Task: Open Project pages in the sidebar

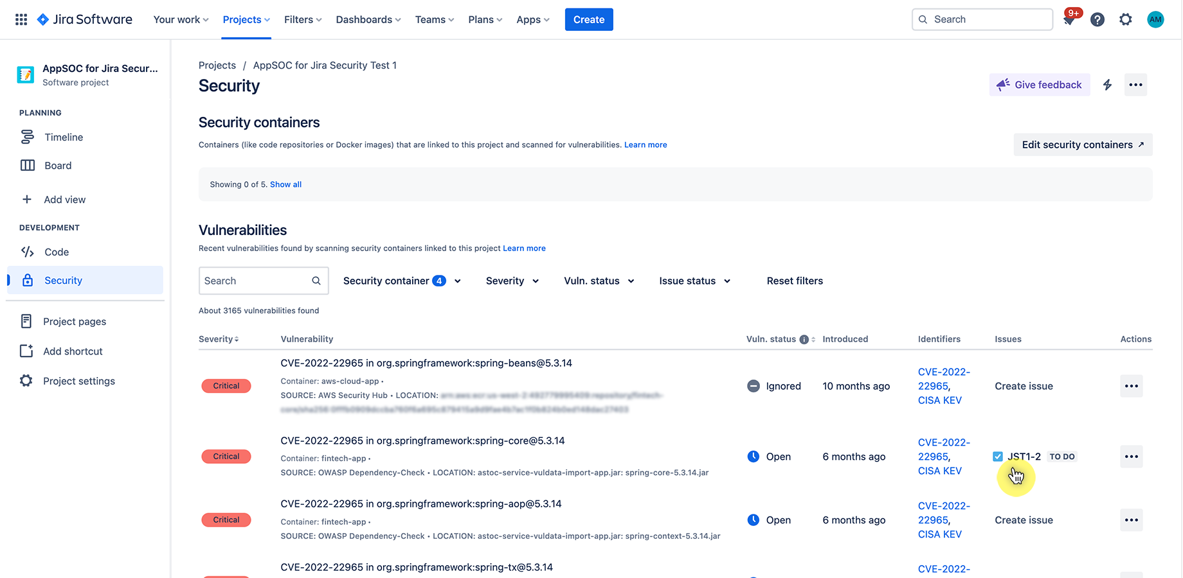Action: tap(85, 322)
